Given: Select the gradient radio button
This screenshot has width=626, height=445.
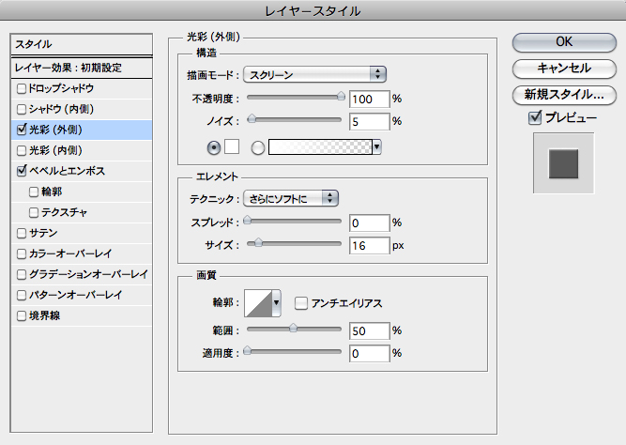Looking at the screenshot, I should click(x=257, y=147).
